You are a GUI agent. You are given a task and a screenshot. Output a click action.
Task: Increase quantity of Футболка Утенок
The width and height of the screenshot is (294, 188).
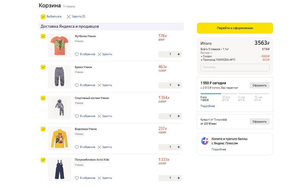[178, 54]
